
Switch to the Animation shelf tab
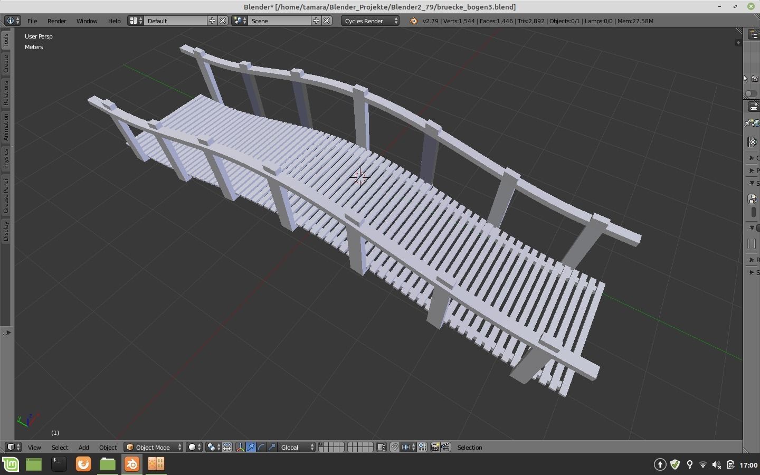coord(6,127)
